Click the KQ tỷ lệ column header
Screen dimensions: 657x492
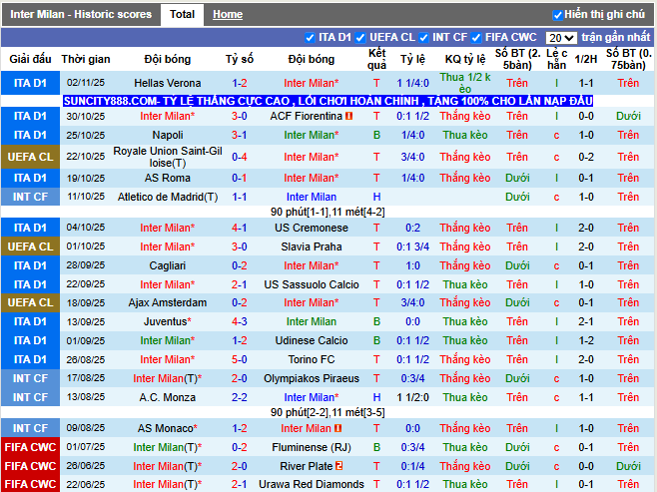coord(465,59)
